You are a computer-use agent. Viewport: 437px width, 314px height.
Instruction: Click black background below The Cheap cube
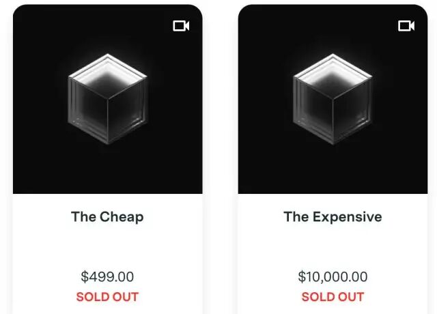108,169
